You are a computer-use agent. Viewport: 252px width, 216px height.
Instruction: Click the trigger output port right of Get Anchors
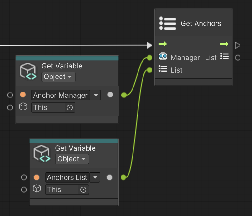click(x=238, y=45)
